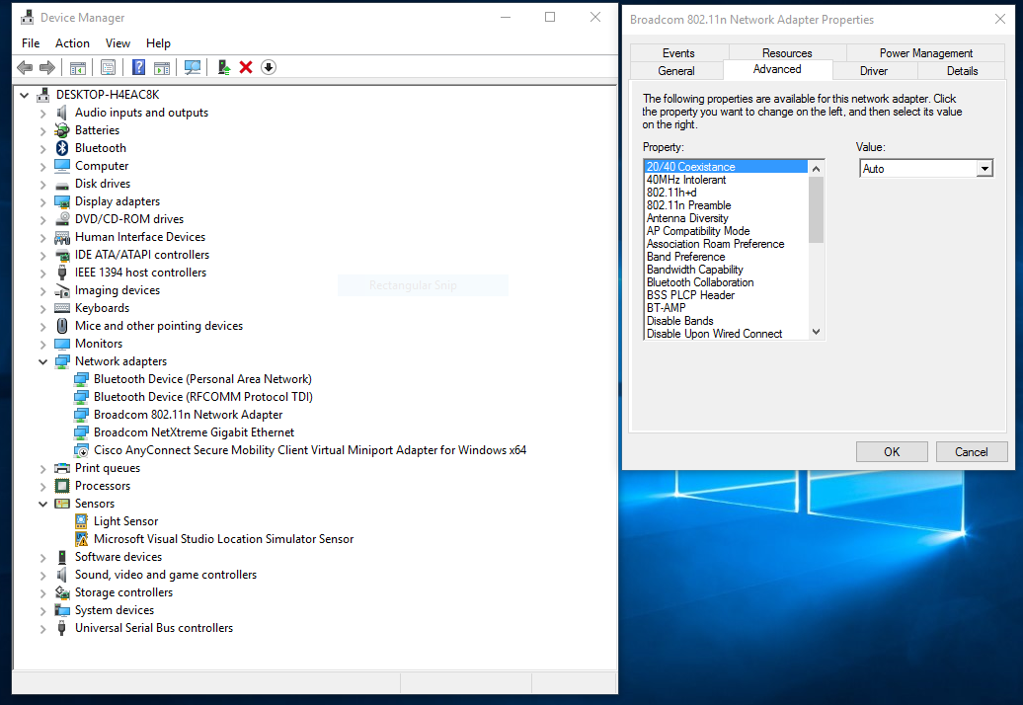
Task: Click the Help toolbar icon
Action: click(x=138, y=67)
